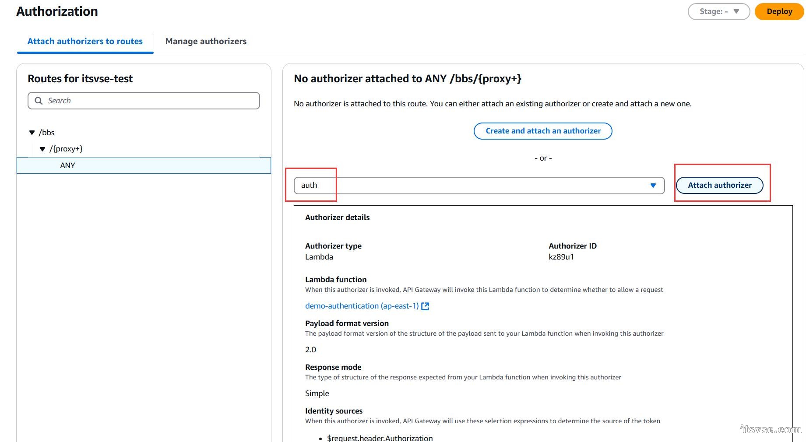Open demo-authentication (ap-east-1) Lambda link

pos(362,306)
